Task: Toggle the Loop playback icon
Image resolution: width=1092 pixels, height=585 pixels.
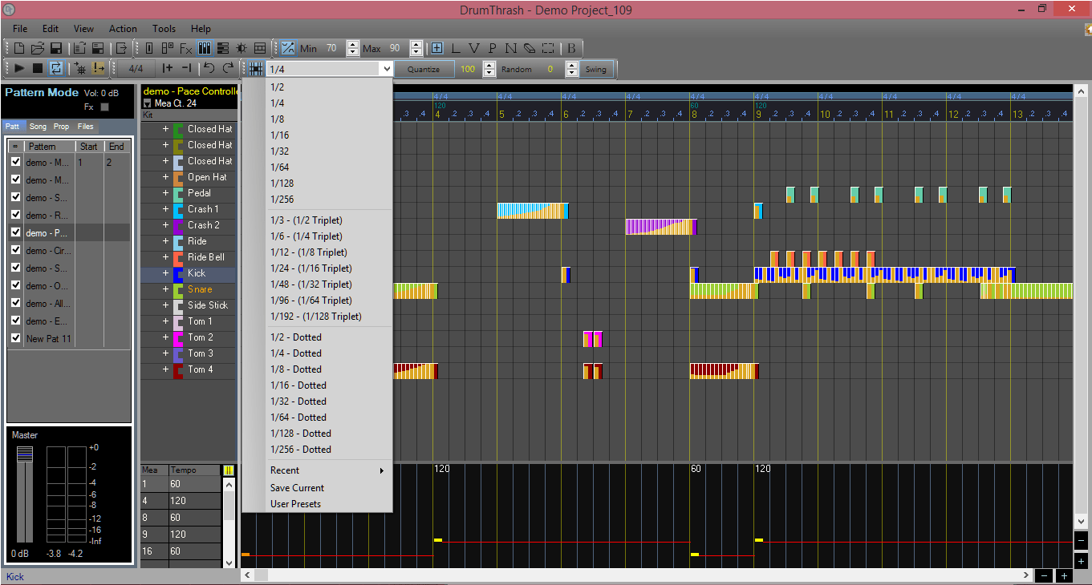Action: (x=56, y=68)
